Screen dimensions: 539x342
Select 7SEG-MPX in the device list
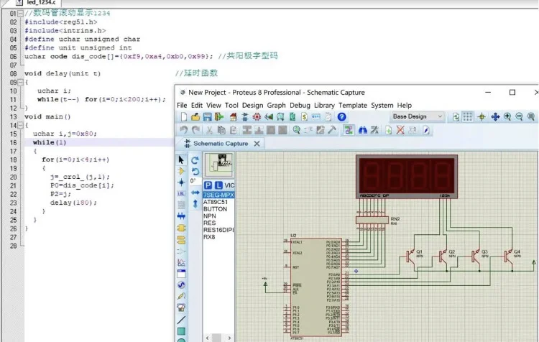click(218, 195)
